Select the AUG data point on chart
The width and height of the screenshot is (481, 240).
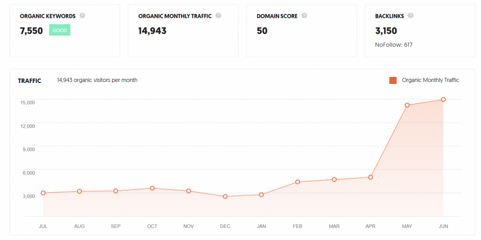point(79,191)
